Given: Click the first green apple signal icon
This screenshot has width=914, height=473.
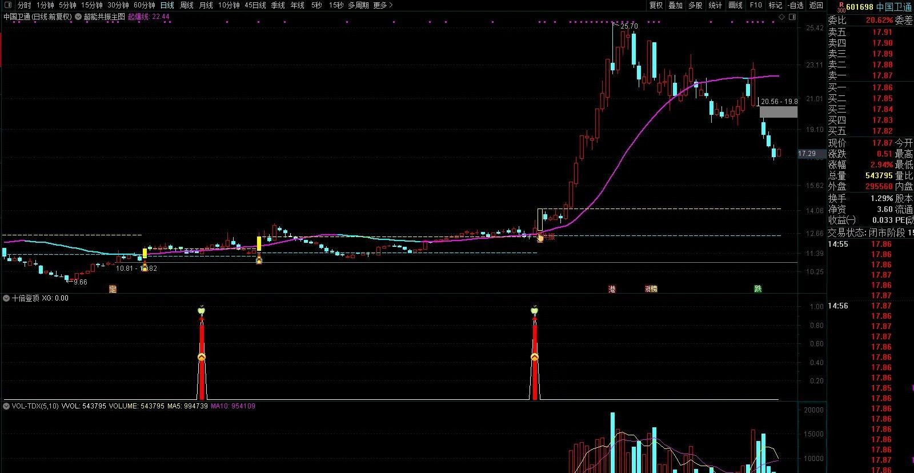Looking at the screenshot, I should coord(201,310).
